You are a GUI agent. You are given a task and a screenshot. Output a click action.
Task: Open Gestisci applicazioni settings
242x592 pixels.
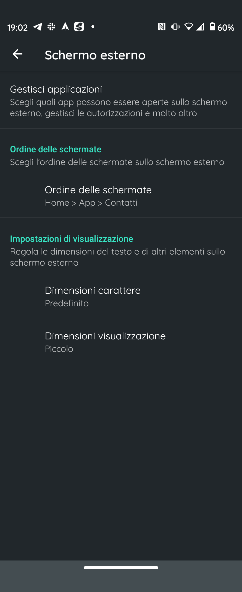[x=121, y=101]
